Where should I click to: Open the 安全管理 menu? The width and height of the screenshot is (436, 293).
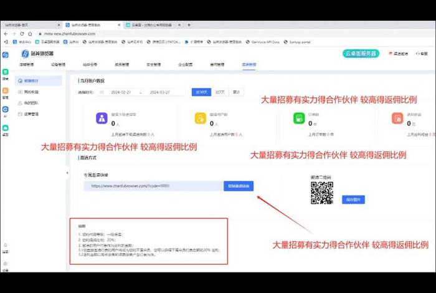pos(153,65)
